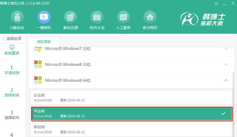Click 更新:2019-04-15 on 企业版 row
Screen dimensions: 237x137
(x=73, y=100)
